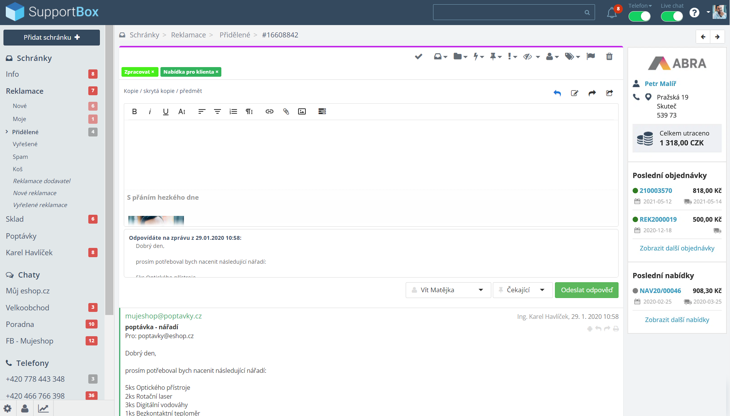Open the tags dropdown in ticket toolbar
The height and width of the screenshot is (416, 730).
tap(572, 57)
